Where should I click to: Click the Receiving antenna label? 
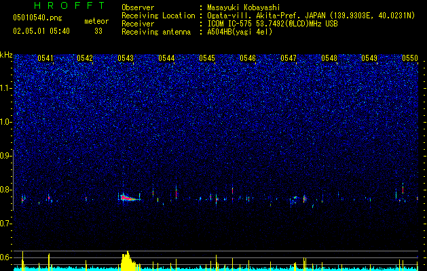(x=156, y=32)
